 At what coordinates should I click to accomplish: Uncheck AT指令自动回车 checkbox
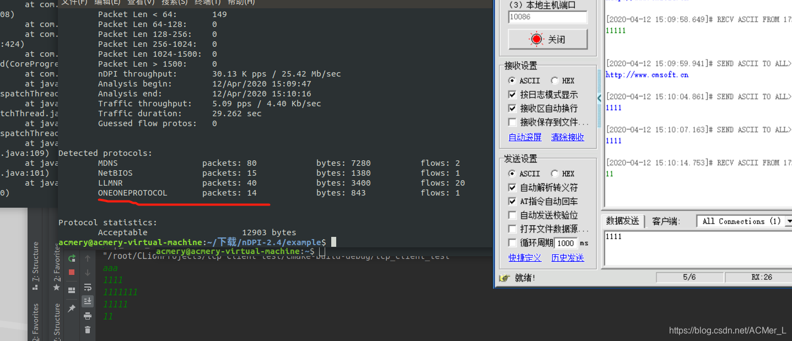(x=512, y=202)
